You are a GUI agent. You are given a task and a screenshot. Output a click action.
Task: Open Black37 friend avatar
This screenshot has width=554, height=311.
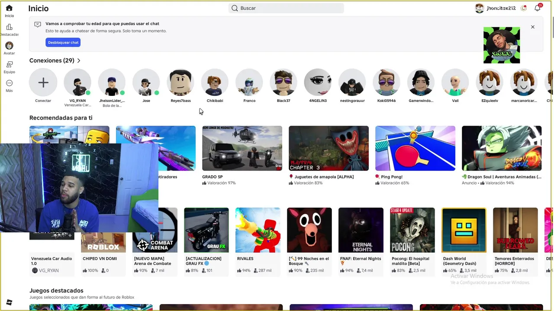pyautogui.click(x=283, y=82)
